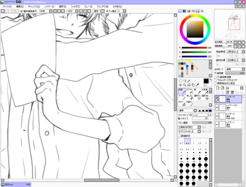The width and height of the screenshot is (246, 187).
Task: Toggle the color mixer panel icon
Action: click(x=193, y=11)
